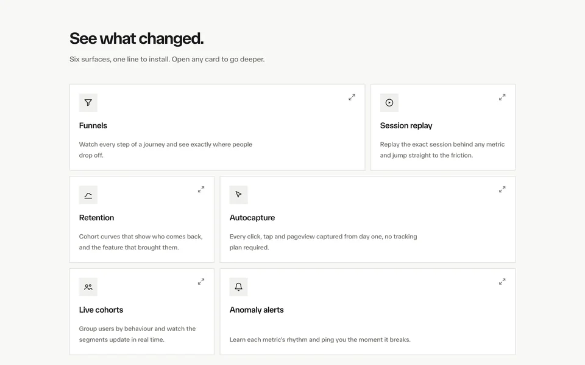
Task: Expand the Anomaly alerts card
Action: click(x=502, y=282)
